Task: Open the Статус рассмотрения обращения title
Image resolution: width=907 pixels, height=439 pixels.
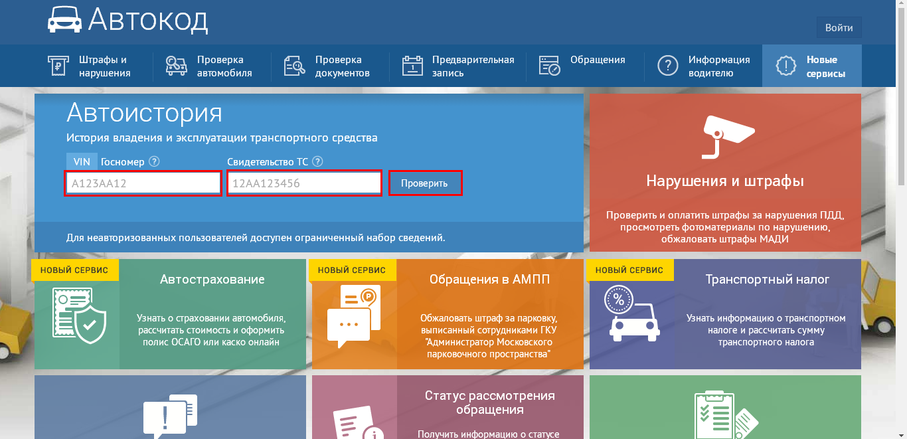Action: 490,402
